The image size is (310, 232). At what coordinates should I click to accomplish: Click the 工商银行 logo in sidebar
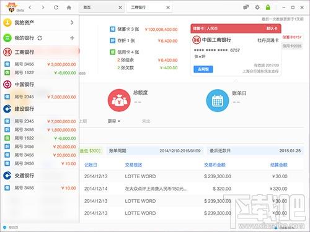point(7,52)
